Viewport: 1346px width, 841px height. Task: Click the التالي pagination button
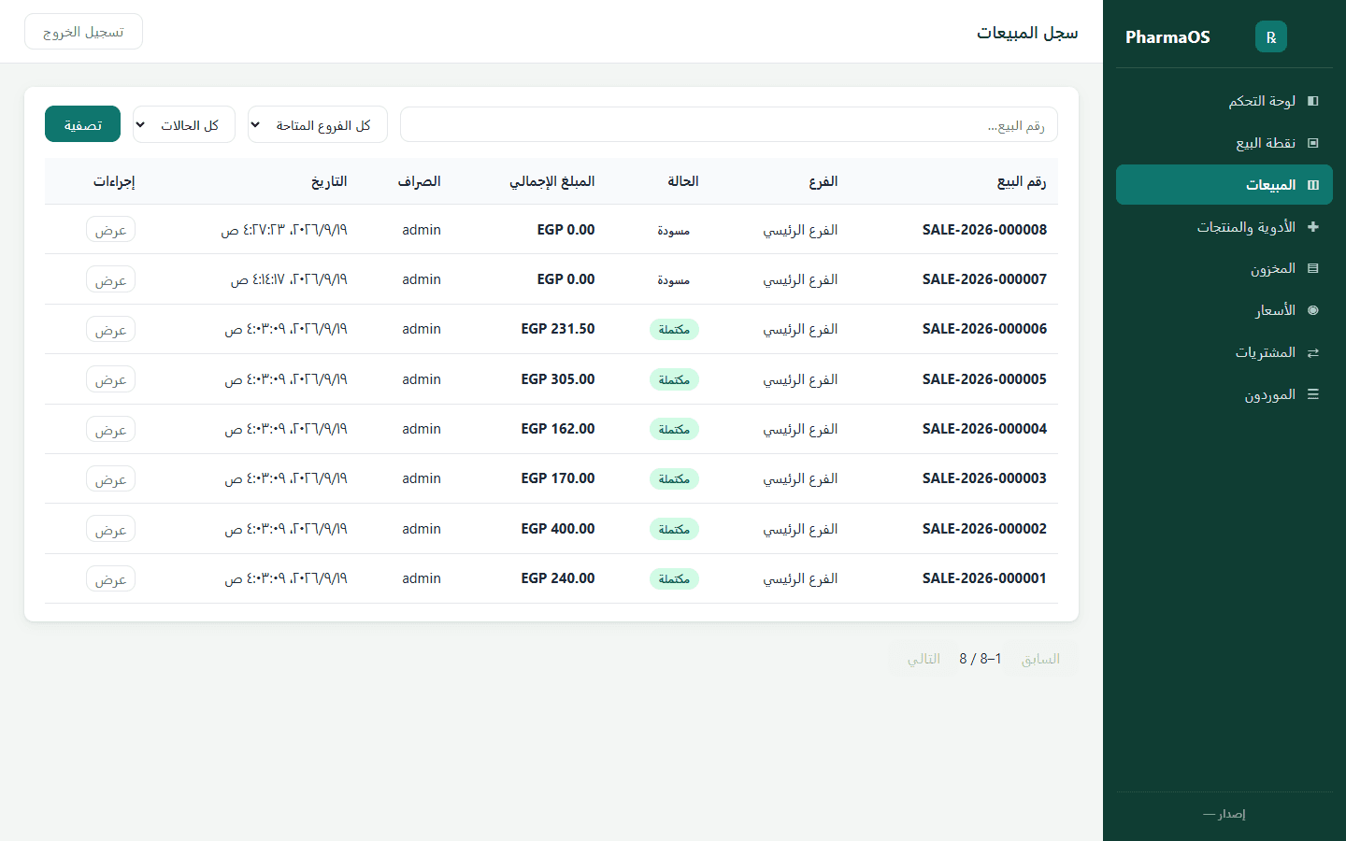click(x=924, y=659)
